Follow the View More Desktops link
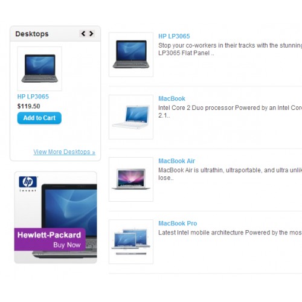 pos(64,152)
